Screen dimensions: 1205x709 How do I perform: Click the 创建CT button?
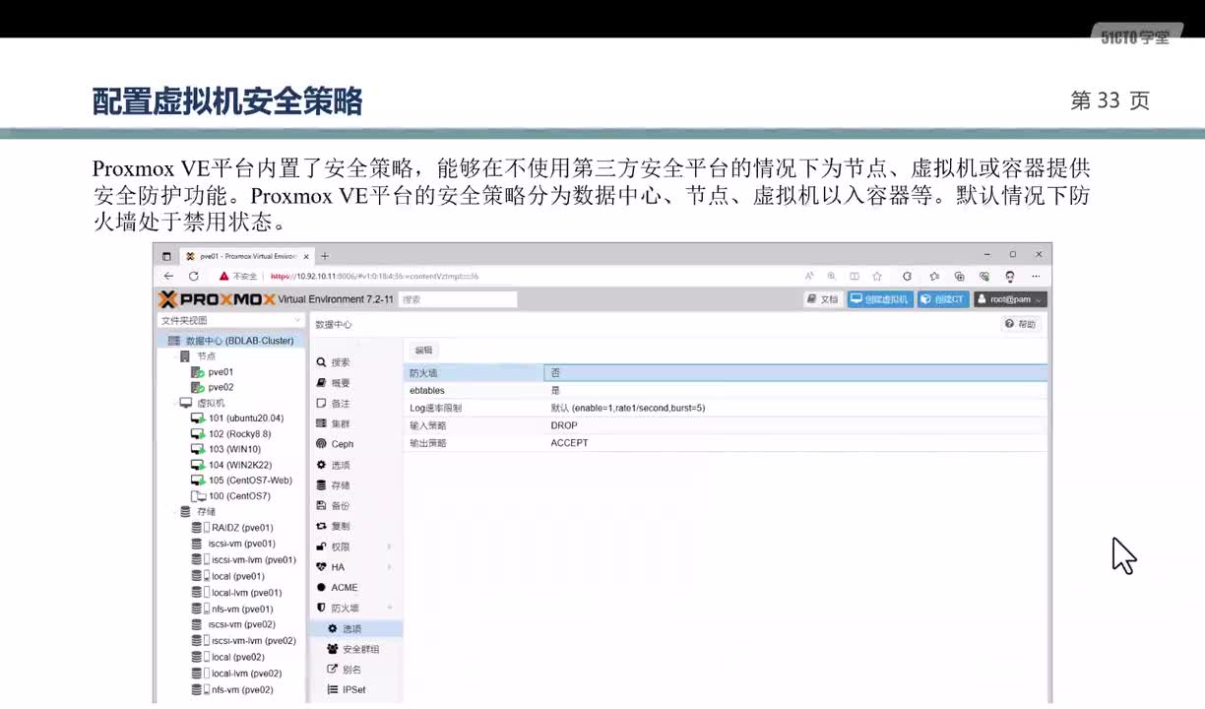[943, 299]
